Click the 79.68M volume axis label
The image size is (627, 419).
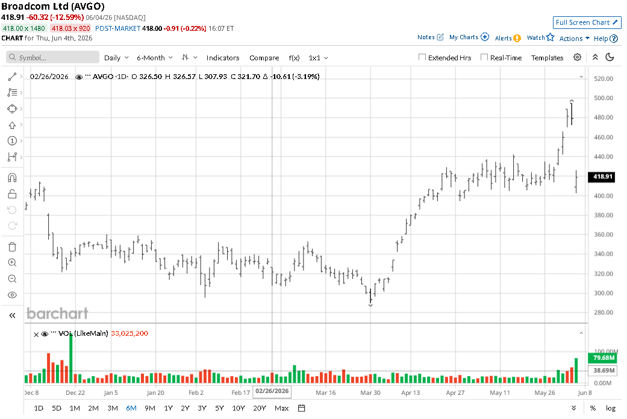(x=604, y=358)
